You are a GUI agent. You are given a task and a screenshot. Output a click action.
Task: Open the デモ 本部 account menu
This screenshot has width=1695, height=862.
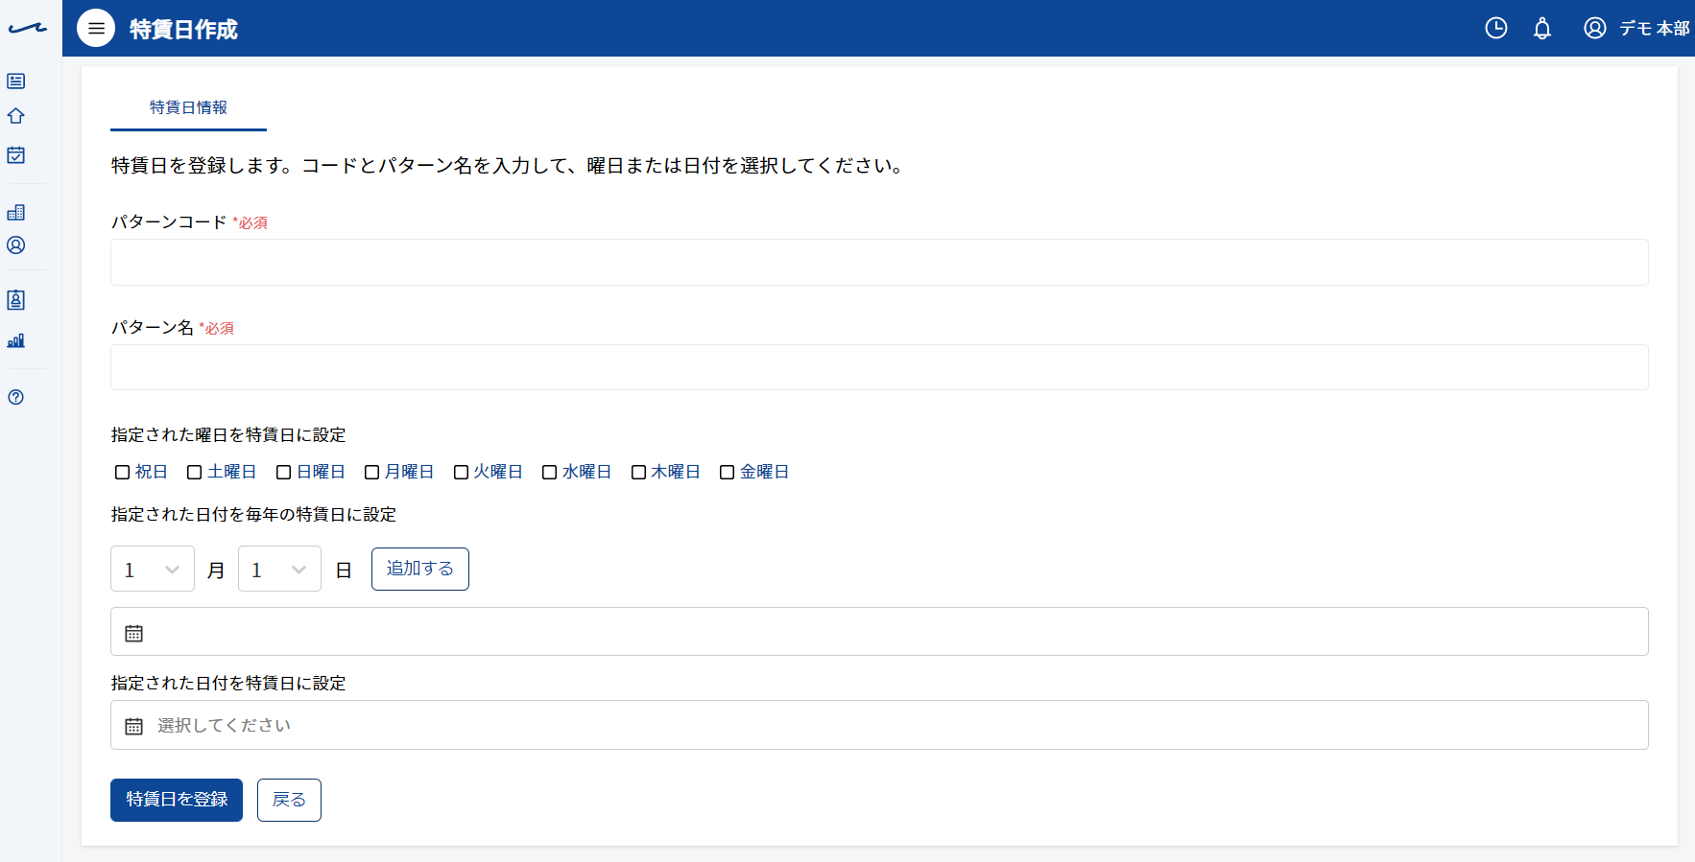(1636, 29)
